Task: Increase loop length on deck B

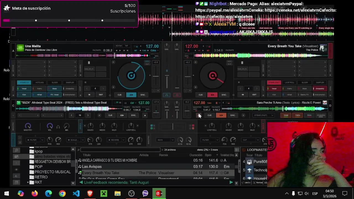Action: point(257,88)
